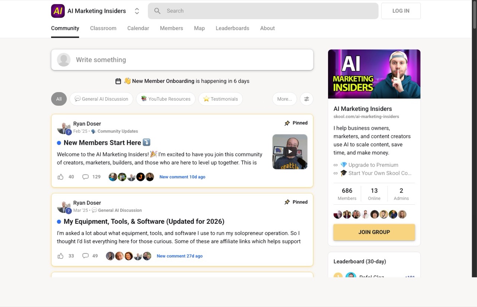477x307 pixels.
Task: Click the Leaderboard (30-day) heading
Action: [x=360, y=261]
